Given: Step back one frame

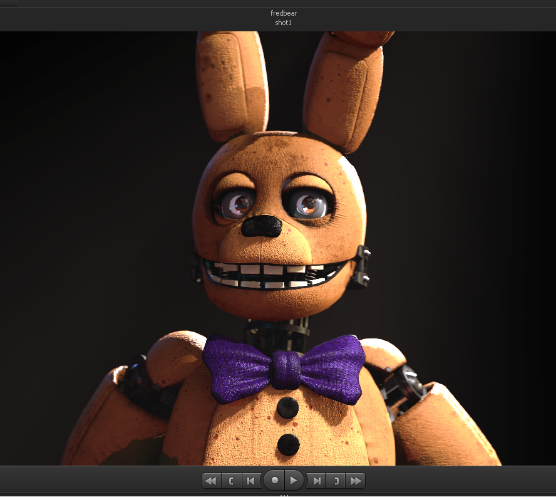Looking at the screenshot, I should (251, 481).
